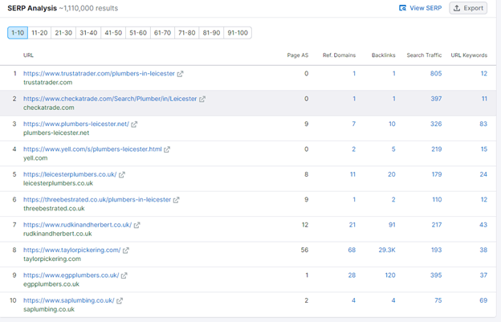This screenshot has width=501, height=322.
Task: Click Search Traffic value 110 for threebestrated
Action: (x=437, y=200)
